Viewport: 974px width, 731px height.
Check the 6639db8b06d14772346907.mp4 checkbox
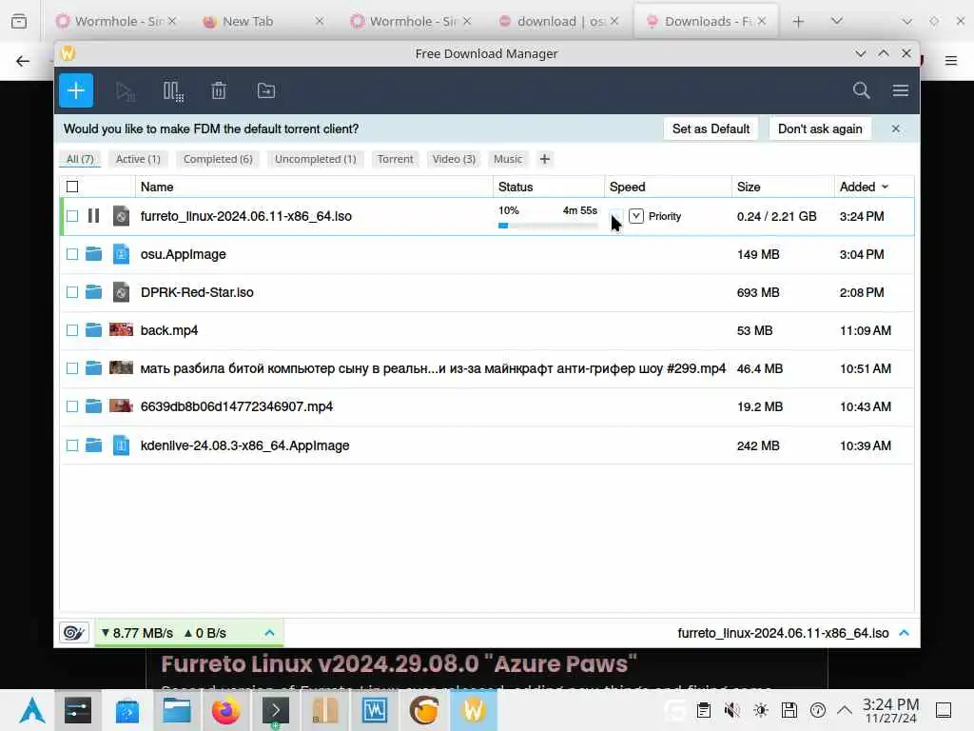[x=72, y=405]
